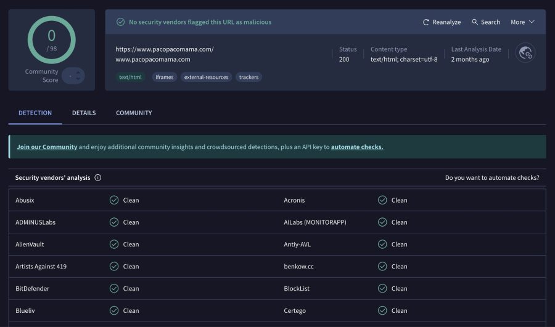Switch to the DETECTION tab
The height and width of the screenshot is (327, 555).
(x=35, y=113)
